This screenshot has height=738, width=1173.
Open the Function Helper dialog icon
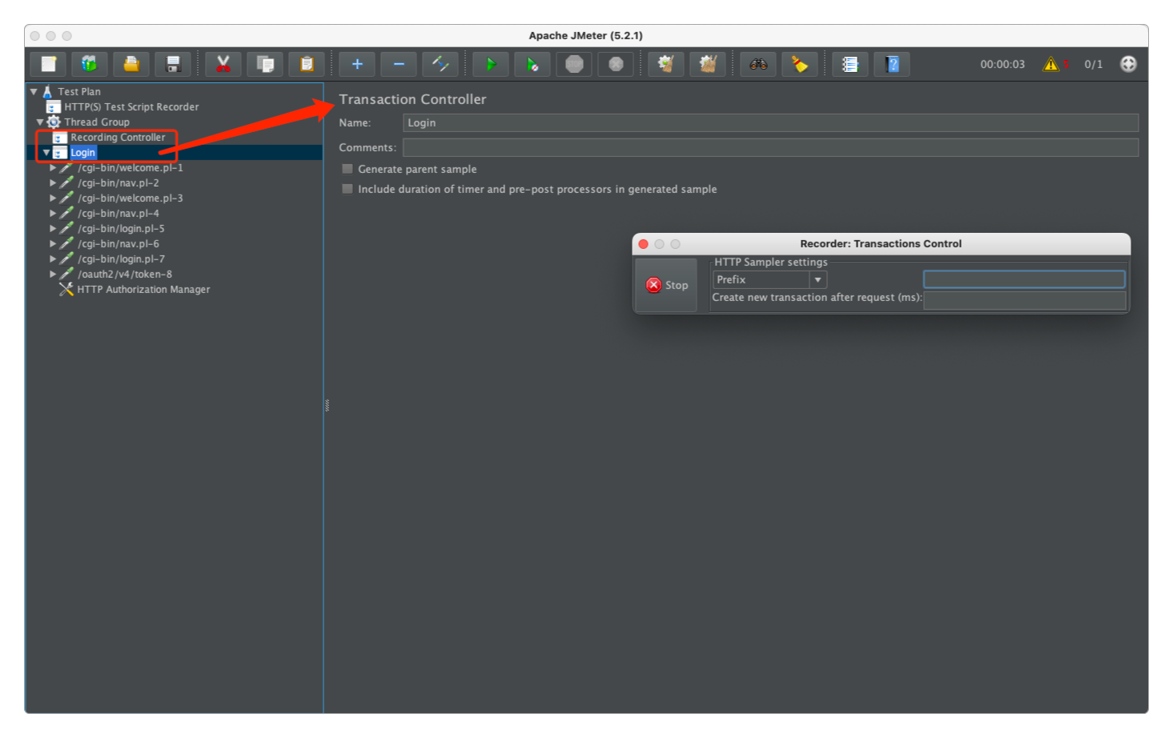(850, 64)
